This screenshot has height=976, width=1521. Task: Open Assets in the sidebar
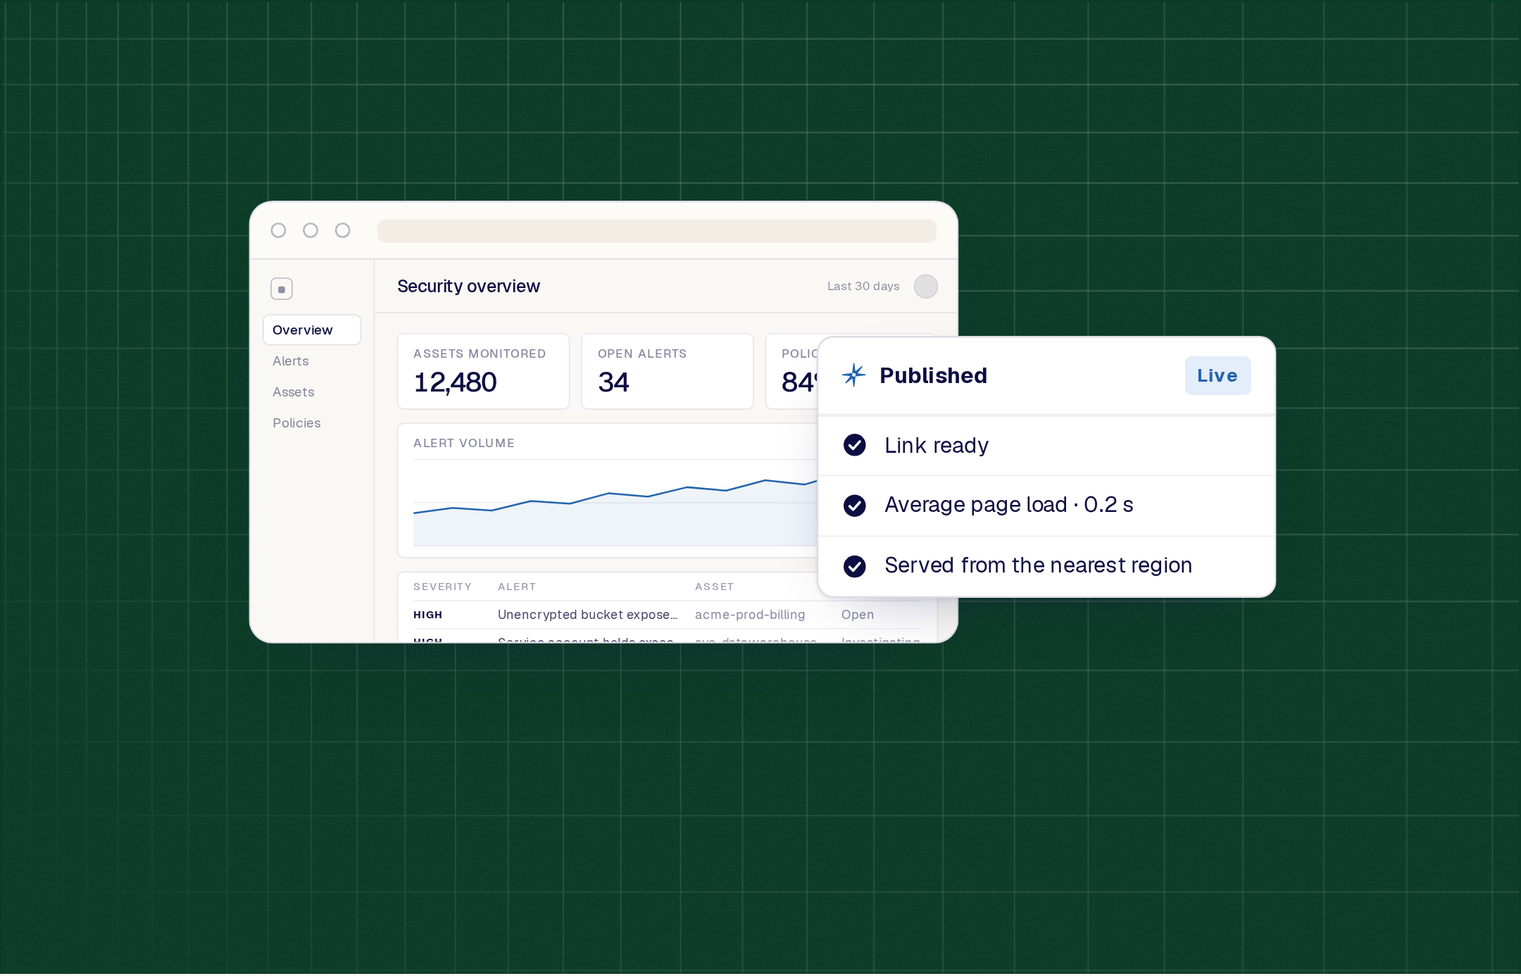(x=294, y=392)
